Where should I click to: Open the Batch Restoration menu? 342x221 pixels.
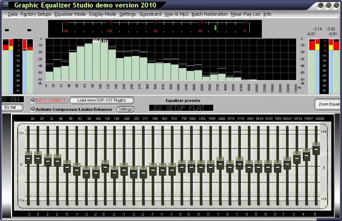coord(209,14)
